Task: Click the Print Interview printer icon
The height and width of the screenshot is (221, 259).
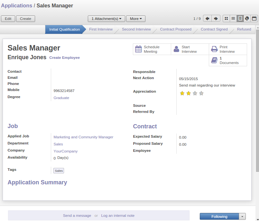Action: (214, 49)
